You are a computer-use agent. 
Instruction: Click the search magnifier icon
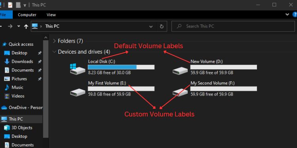pyautogui.click(x=179, y=26)
